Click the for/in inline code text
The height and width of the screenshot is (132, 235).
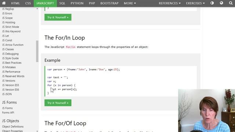click(70, 47)
